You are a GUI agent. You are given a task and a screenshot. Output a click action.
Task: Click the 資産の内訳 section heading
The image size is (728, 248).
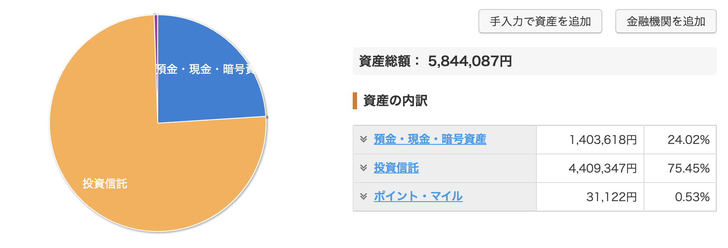click(395, 101)
